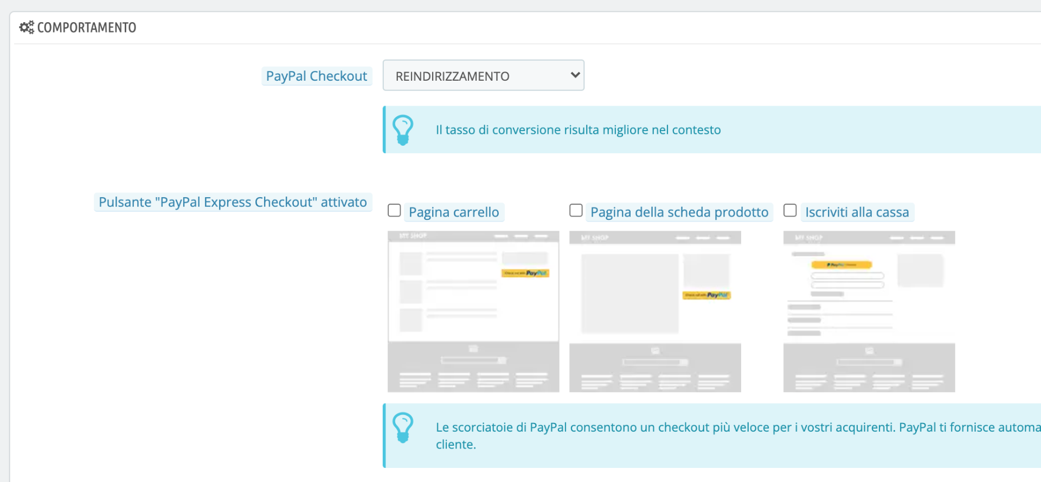The width and height of the screenshot is (1041, 482).
Task: Click the text "Le scorciatoie di PayPal consentono"
Action: click(x=536, y=427)
